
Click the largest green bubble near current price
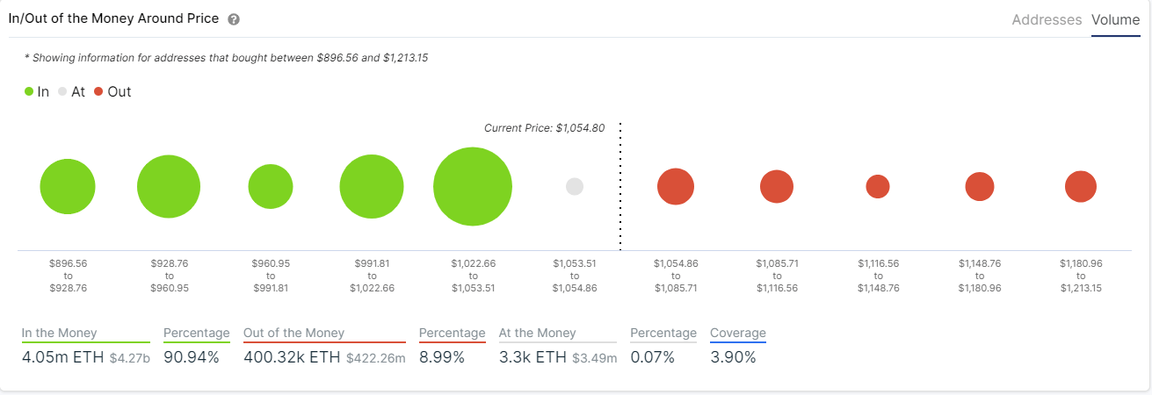[473, 187]
